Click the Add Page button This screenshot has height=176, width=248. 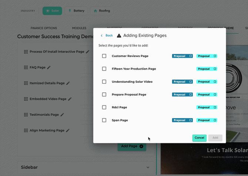coord(132,146)
